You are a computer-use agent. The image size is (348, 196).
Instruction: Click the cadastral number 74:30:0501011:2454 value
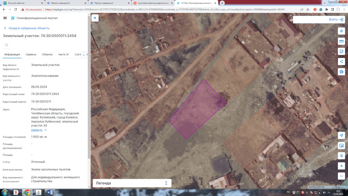45,94
